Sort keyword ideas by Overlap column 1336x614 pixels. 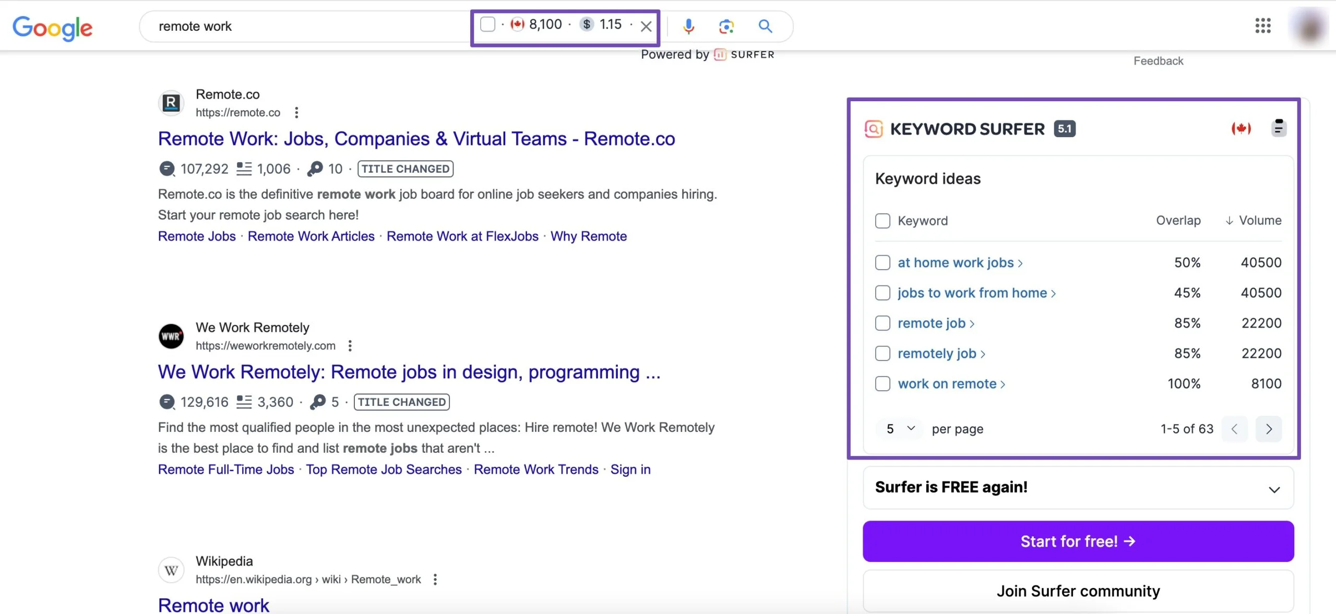pyautogui.click(x=1178, y=221)
